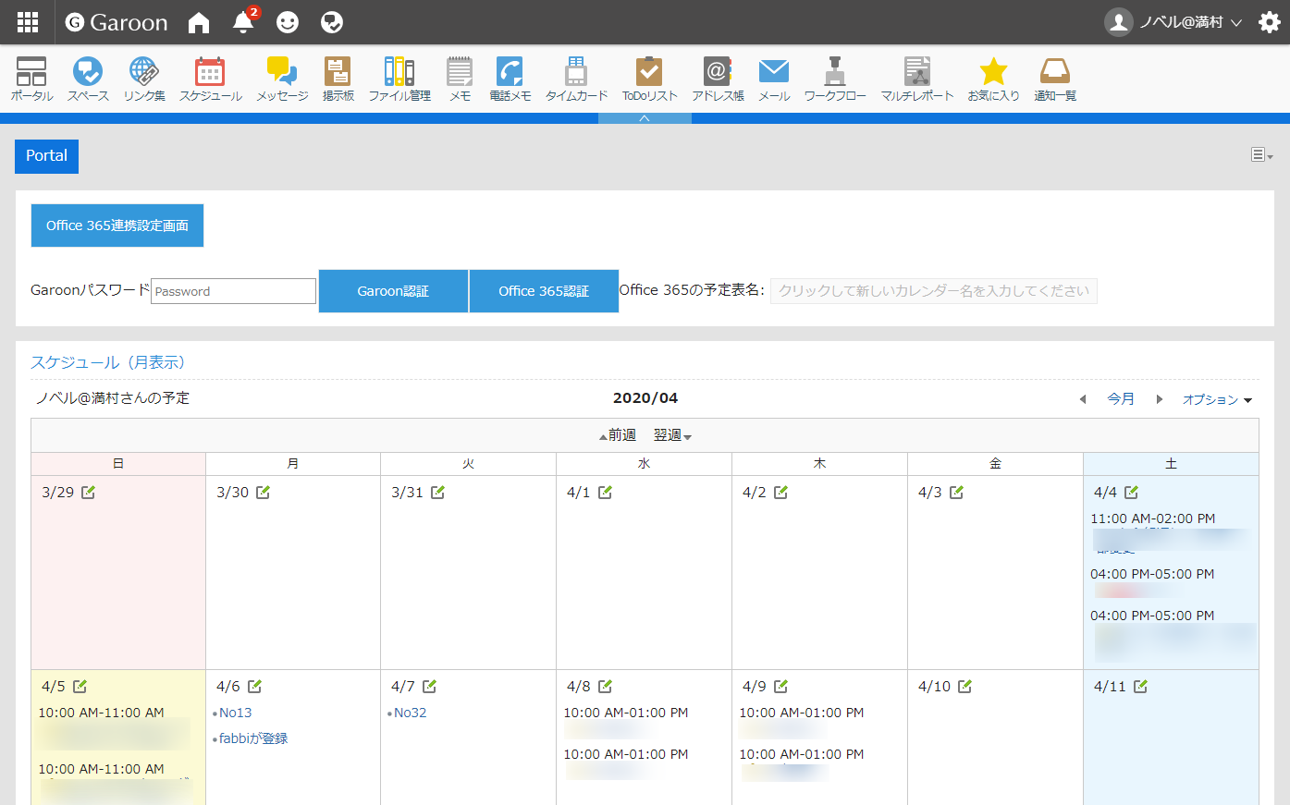Open notifications bell with badge 2

(x=244, y=20)
